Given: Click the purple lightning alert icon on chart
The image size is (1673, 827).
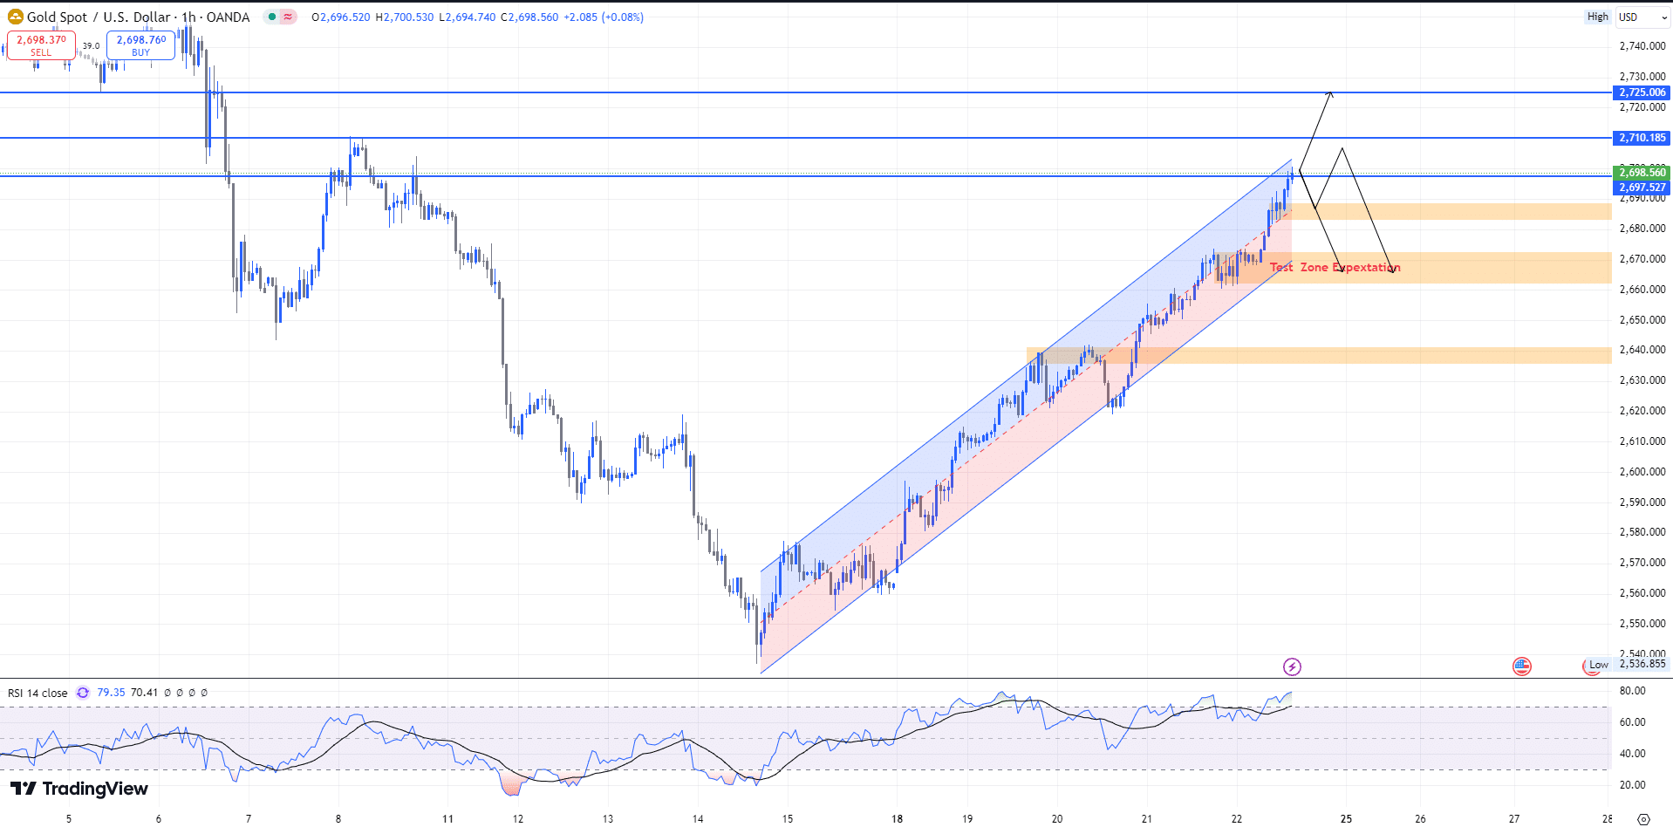Looking at the screenshot, I should pos(1293,666).
